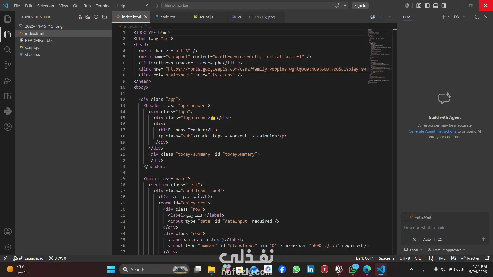Start a new chat with the plus icon

click(x=443, y=17)
